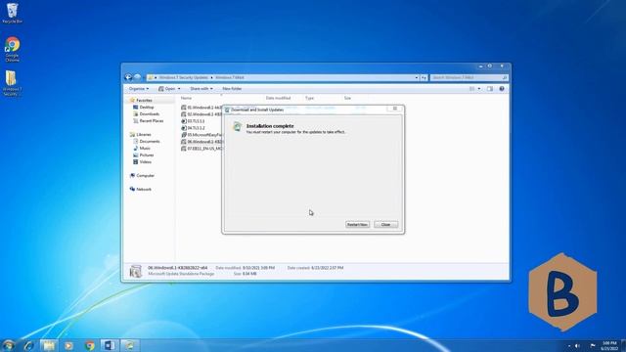This screenshot has width=626, height=352.
Task: Open Word from the taskbar
Action: [109, 345]
